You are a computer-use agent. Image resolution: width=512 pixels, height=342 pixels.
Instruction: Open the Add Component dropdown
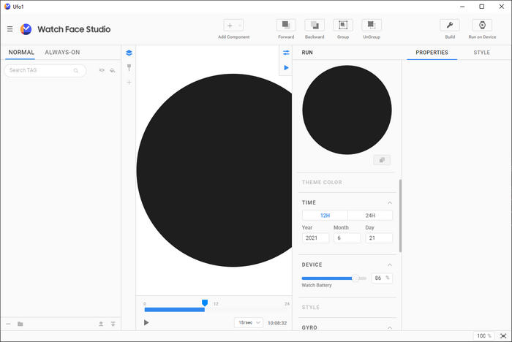(233, 26)
